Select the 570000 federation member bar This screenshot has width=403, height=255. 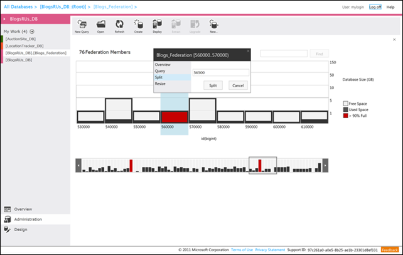coord(203,111)
